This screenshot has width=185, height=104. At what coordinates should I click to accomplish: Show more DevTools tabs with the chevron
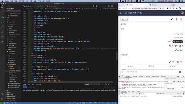coord(168,76)
